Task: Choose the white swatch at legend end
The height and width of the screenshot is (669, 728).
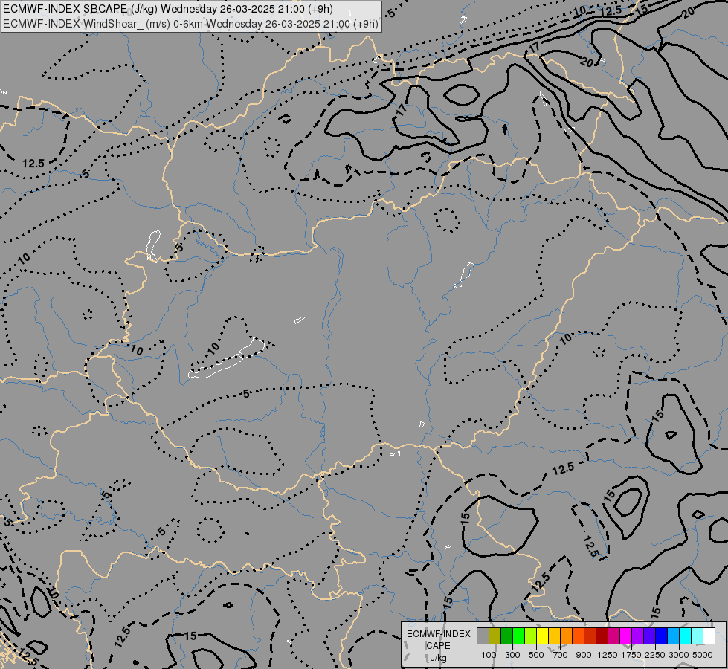Action: click(x=709, y=636)
